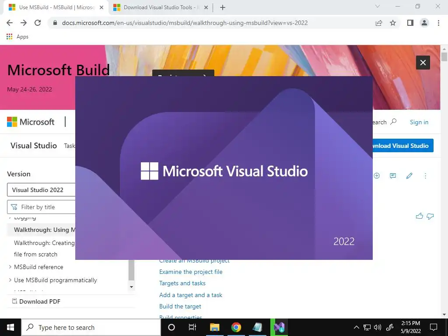Image resolution: width=448 pixels, height=336 pixels.
Task: Click the taskbar search box
Action: point(91,327)
